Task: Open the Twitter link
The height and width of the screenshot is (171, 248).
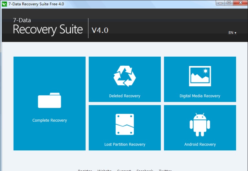Action: (x=165, y=170)
